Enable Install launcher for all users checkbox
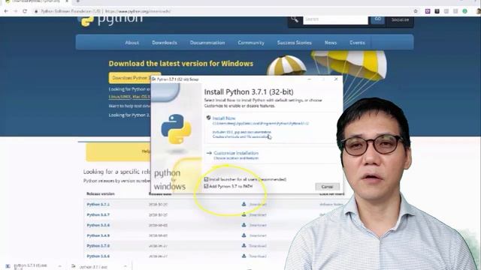The height and width of the screenshot is (270, 481). pos(206,179)
